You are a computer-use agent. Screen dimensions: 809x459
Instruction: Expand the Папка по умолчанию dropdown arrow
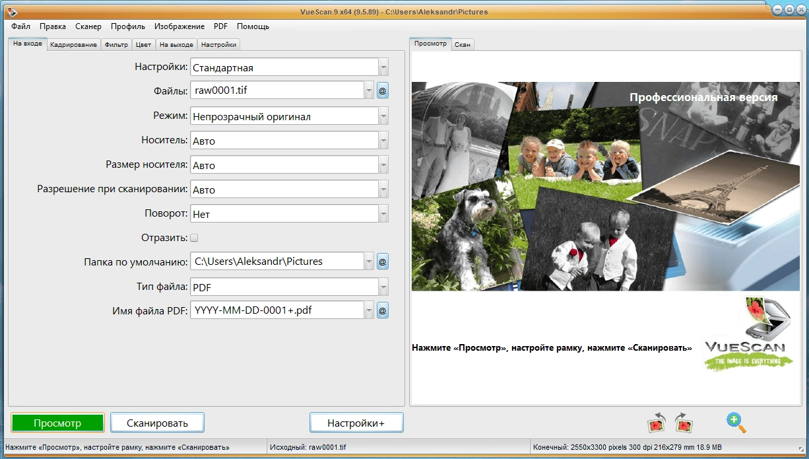tap(370, 262)
